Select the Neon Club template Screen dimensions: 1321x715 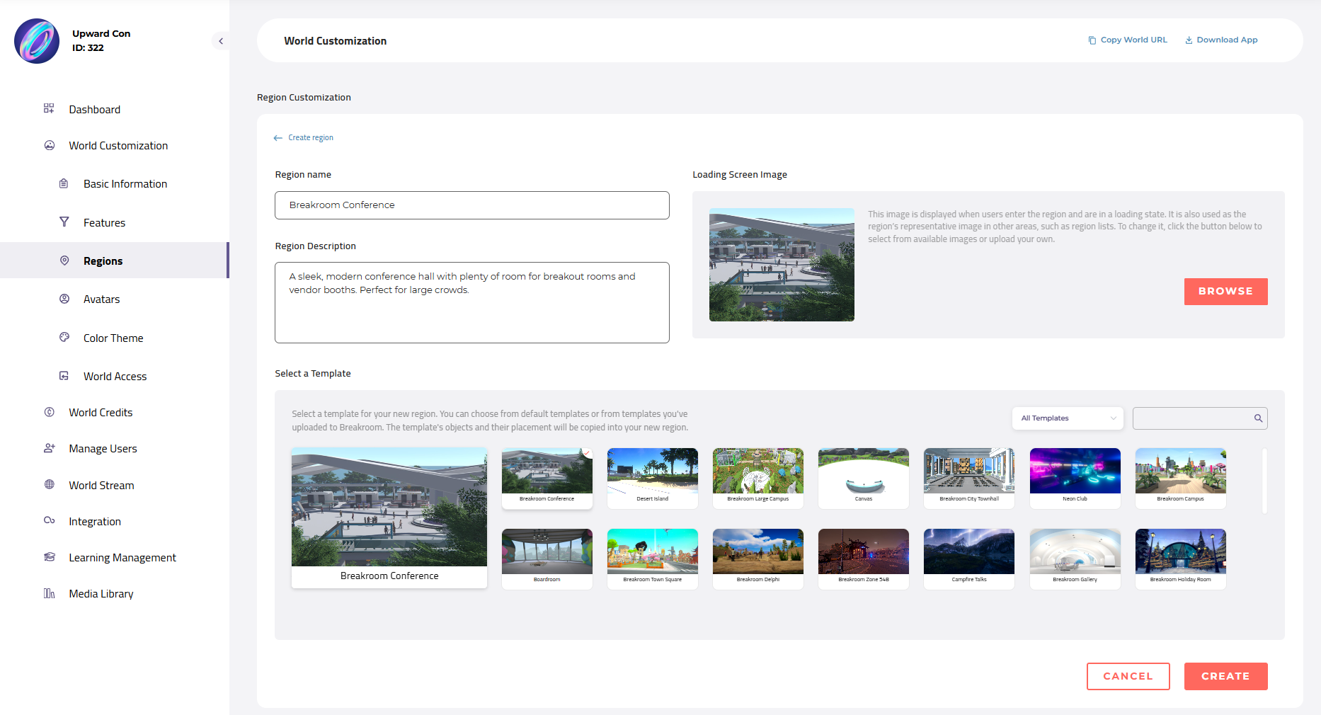(1075, 478)
